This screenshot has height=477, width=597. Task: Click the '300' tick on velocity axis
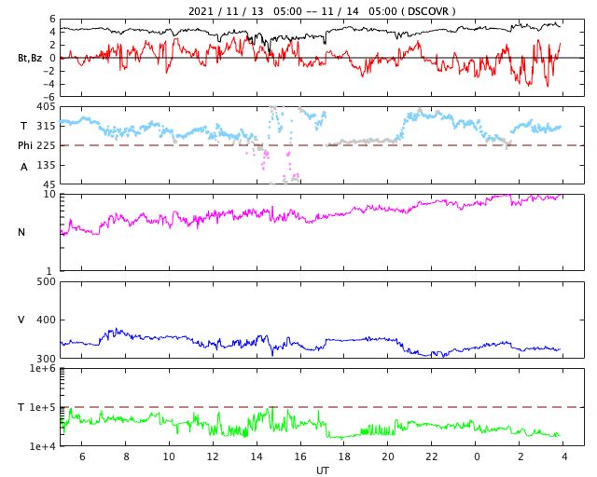coord(46,359)
